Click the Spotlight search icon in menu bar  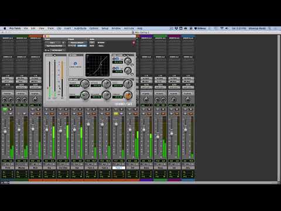tap(270, 28)
